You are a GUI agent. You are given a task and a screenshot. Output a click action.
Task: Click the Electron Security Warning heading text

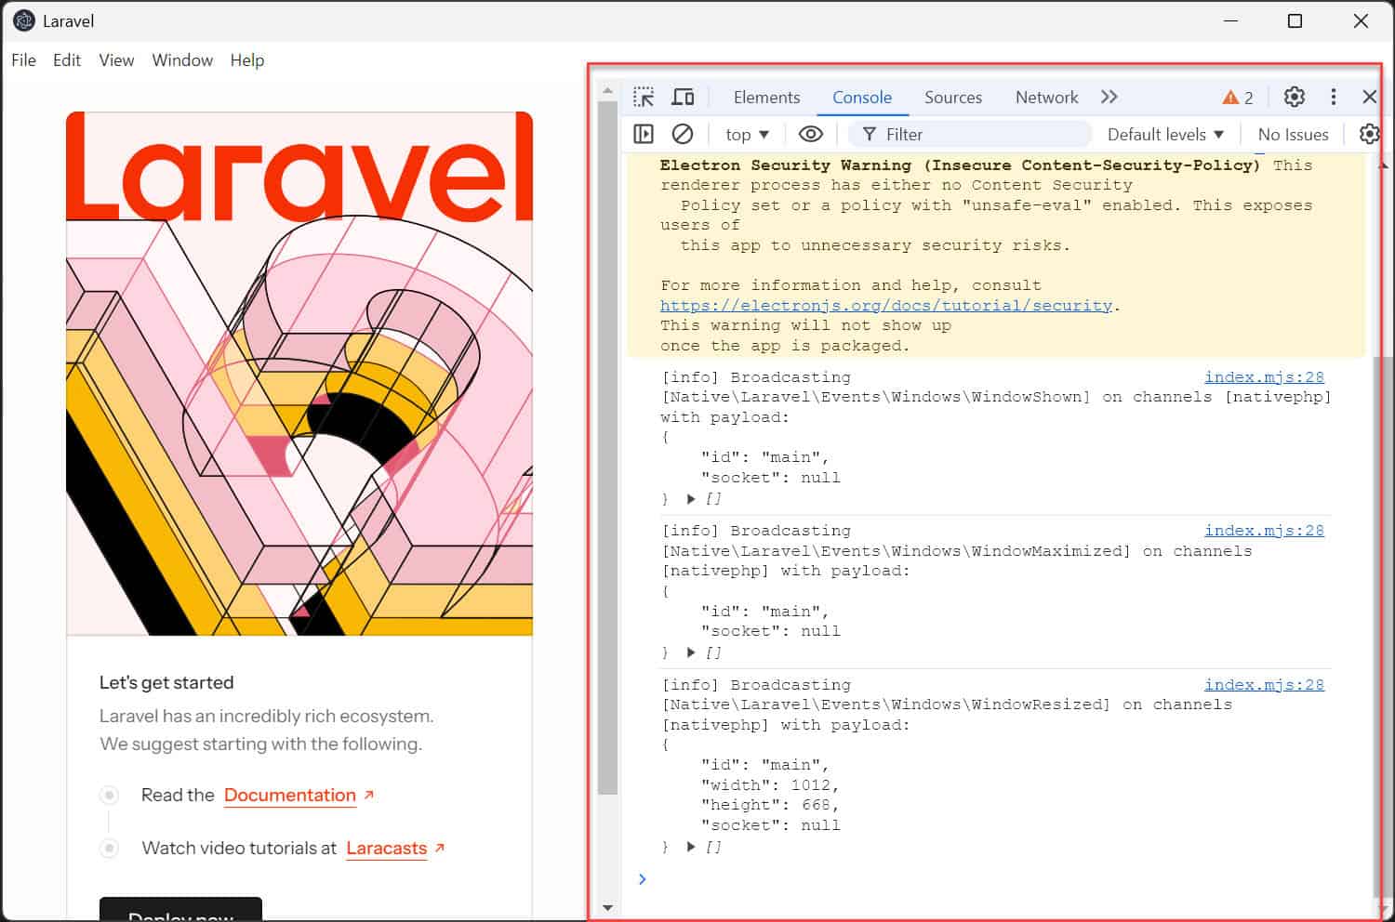click(960, 165)
